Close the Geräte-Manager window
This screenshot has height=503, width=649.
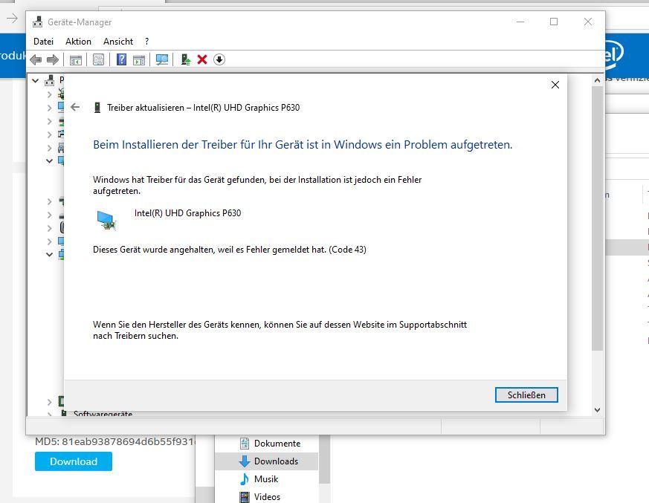click(x=588, y=22)
